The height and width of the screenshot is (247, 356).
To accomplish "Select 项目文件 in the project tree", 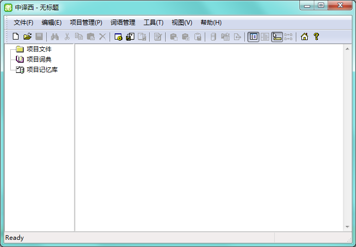I will 39,49.
